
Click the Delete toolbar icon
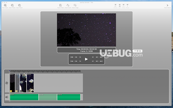[127, 5]
